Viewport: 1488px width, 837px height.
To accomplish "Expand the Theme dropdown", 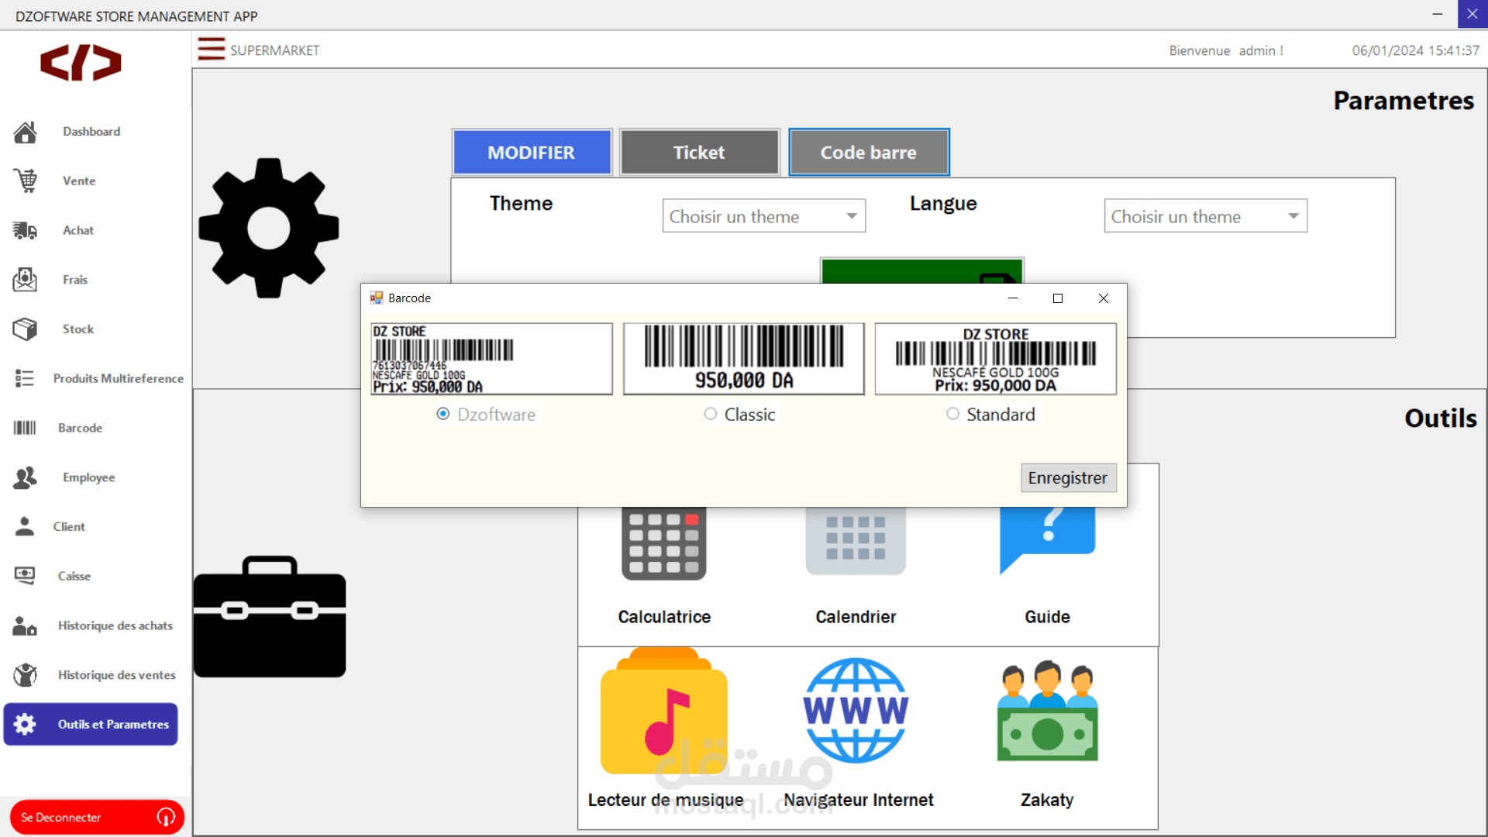I will pyautogui.click(x=851, y=216).
